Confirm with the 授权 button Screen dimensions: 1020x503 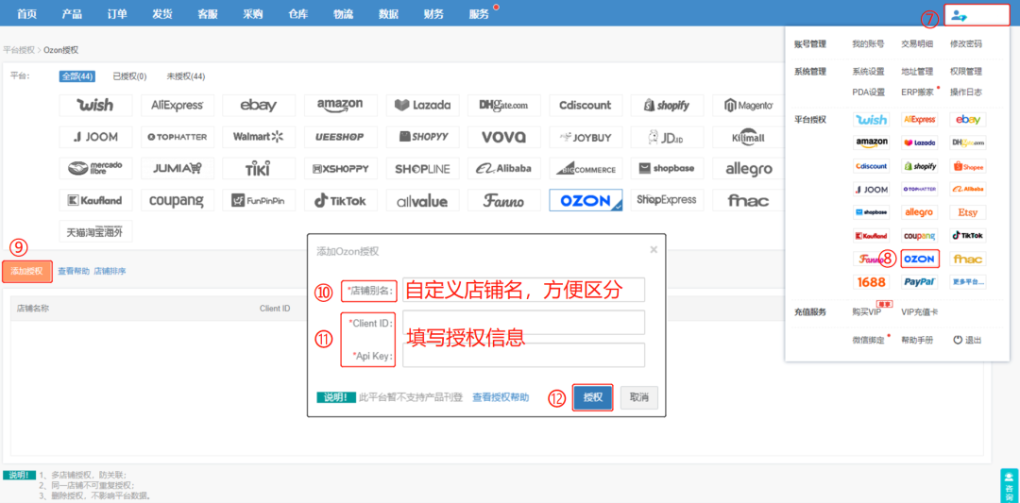tap(592, 397)
